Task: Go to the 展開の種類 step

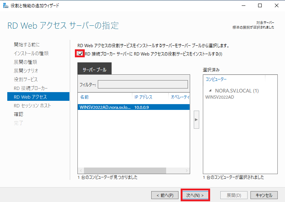Action: (25, 62)
